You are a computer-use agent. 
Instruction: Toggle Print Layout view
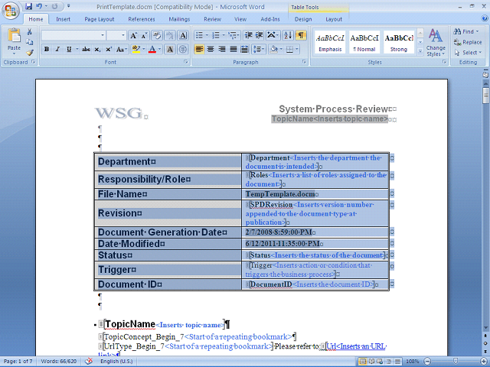click(363, 362)
